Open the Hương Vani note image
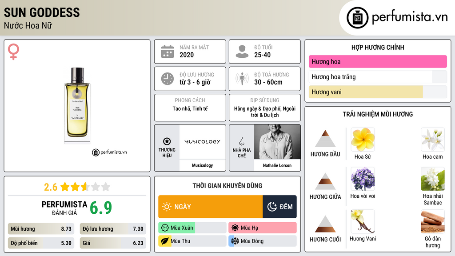This screenshot has height=256, width=455. (x=363, y=221)
